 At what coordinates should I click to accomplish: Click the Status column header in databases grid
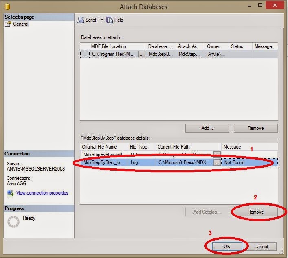(x=240, y=46)
